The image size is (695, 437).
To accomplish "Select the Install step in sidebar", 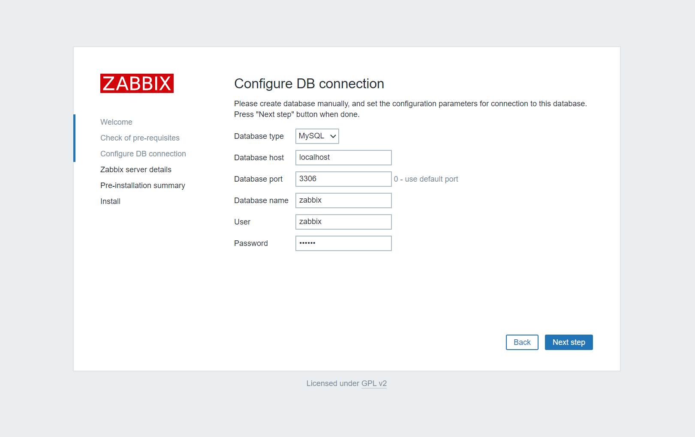I will [110, 201].
